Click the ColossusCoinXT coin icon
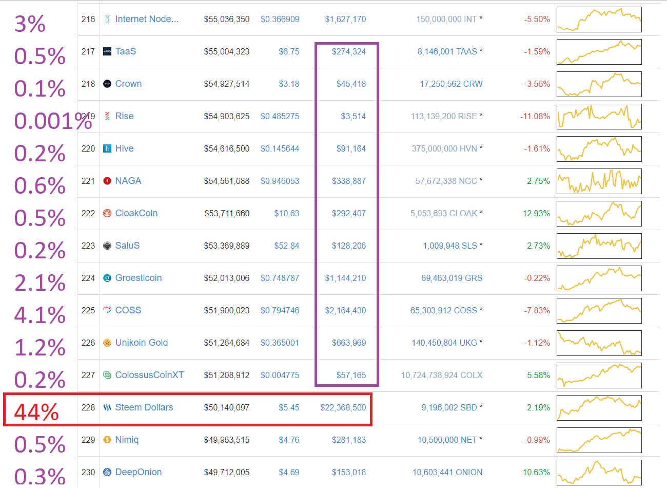This screenshot has width=667, height=488. point(107,375)
